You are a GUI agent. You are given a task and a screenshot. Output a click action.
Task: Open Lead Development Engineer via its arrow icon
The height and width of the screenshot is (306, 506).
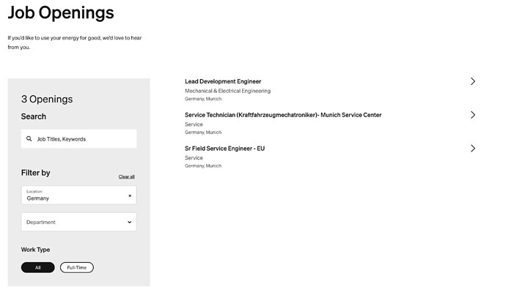coord(473,81)
